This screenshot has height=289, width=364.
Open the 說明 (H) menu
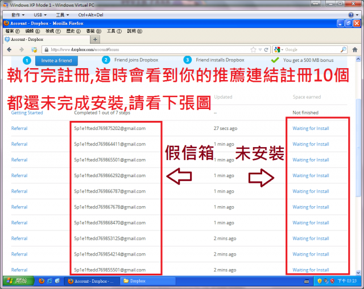pos(134,31)
